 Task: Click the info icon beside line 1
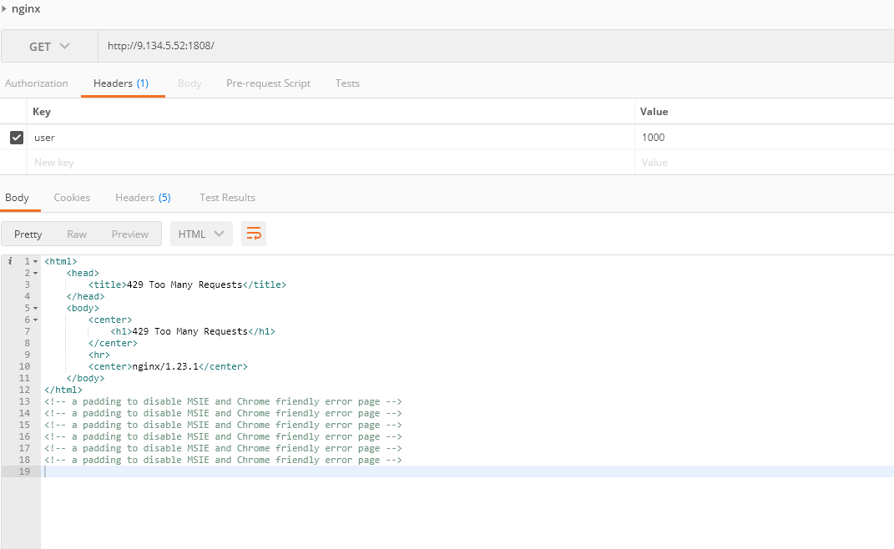click(10, 261)
